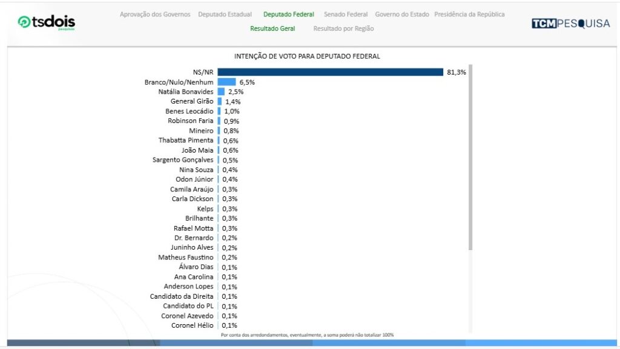The image size is (620, 349).
Task: Select the Resultado Geral sub-tab
Action: pyautogui.click(x=272, y=28)
